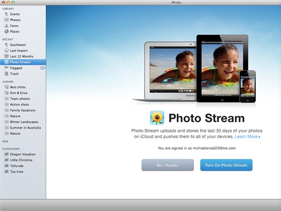The width and height of the screenshot is (281, 211).
Task: Click the No, Thanks button
Action: (168, 165)
